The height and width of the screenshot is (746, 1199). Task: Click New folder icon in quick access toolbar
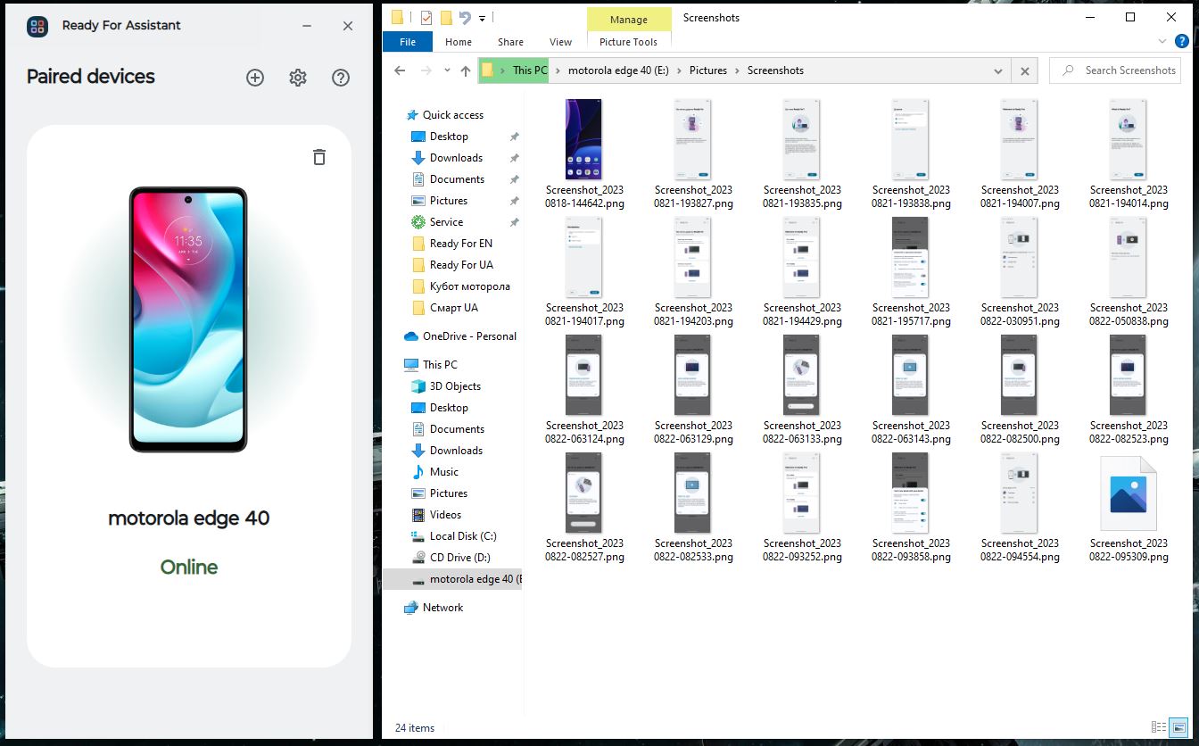pyautogui.click(x=445, y=18)
